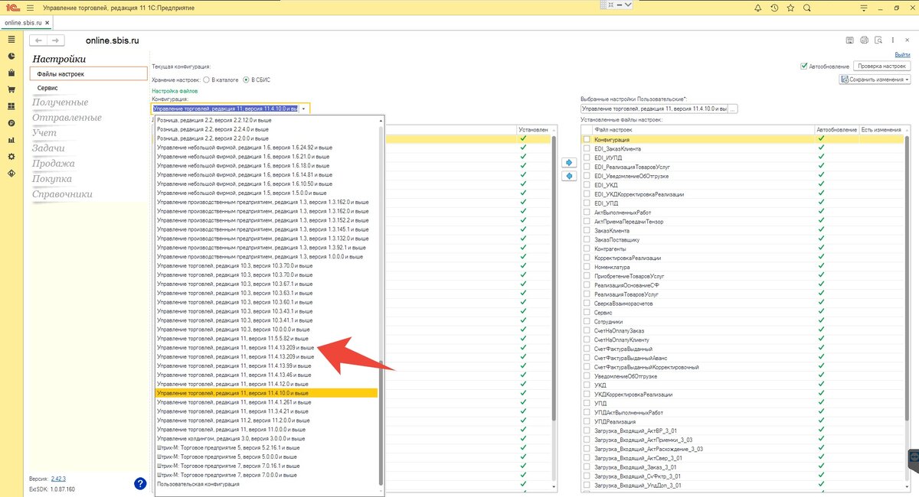Move selected file left with blue arrow
The height and width of the screenshot is (497, 919).
[x=568, y=177]
